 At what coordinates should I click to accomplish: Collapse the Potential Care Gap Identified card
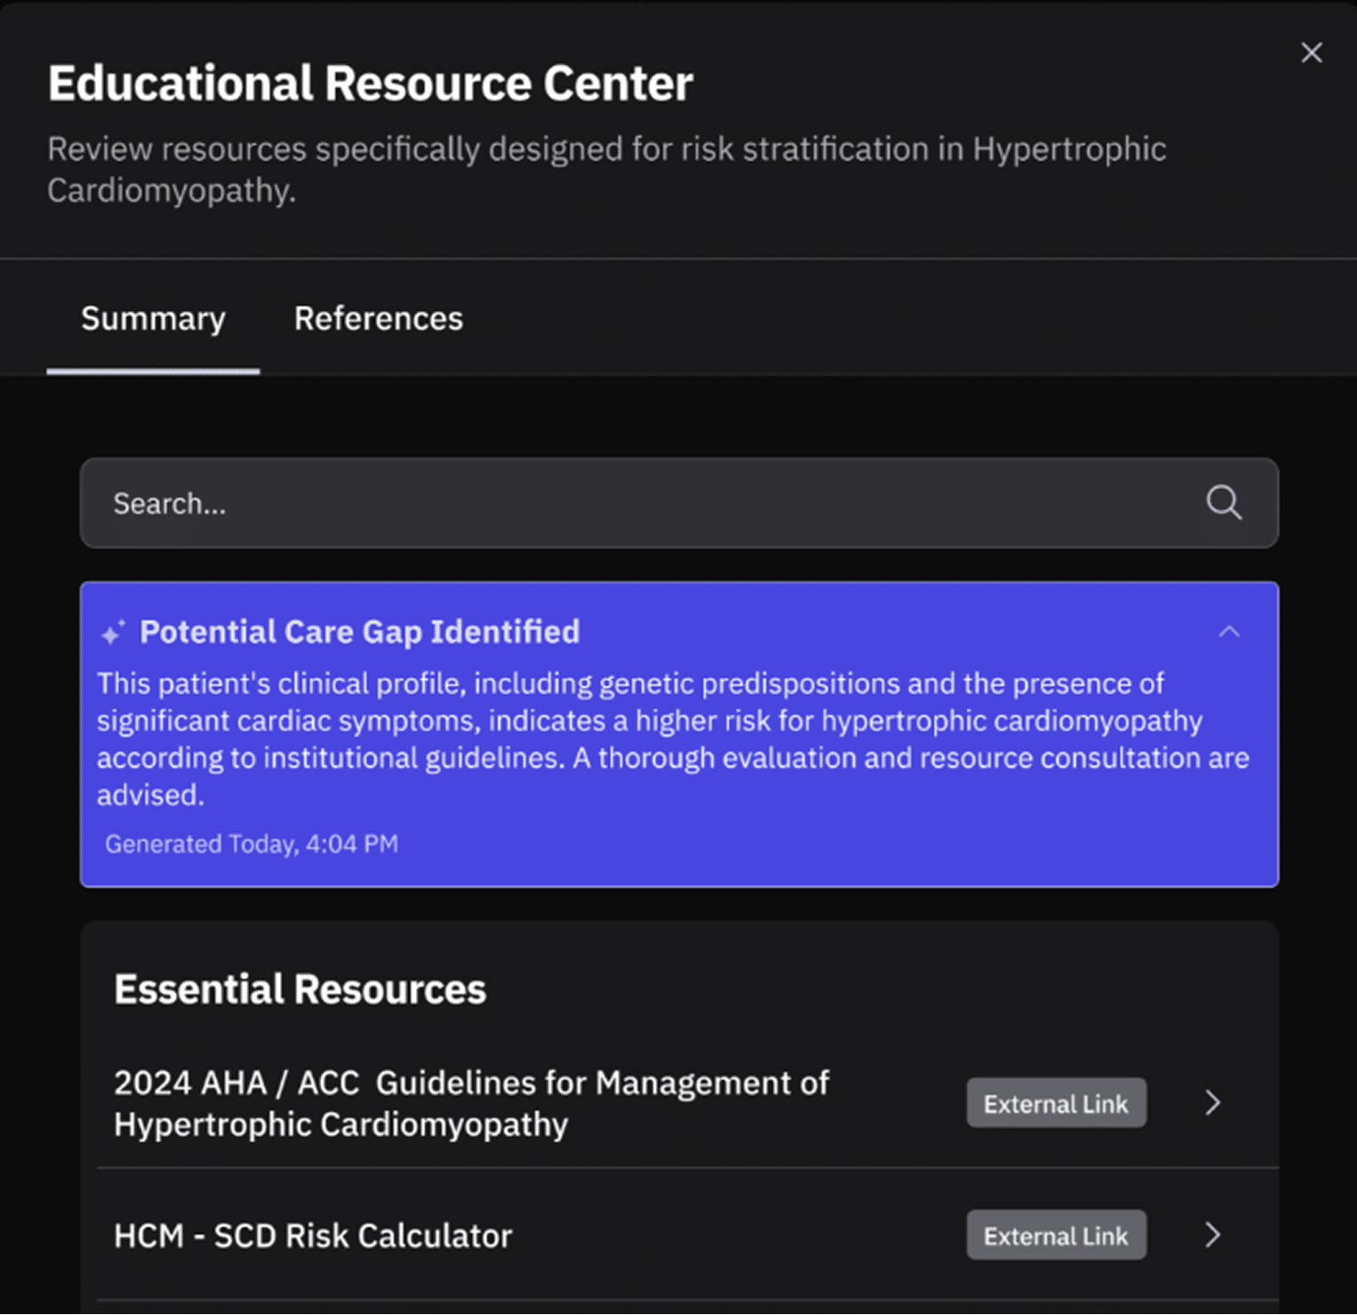[1228, 632]
